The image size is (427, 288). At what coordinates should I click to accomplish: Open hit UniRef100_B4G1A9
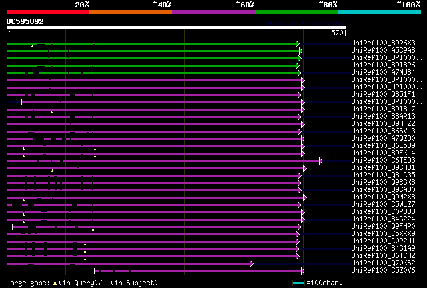pyautogui.click(x=383, y=249)
